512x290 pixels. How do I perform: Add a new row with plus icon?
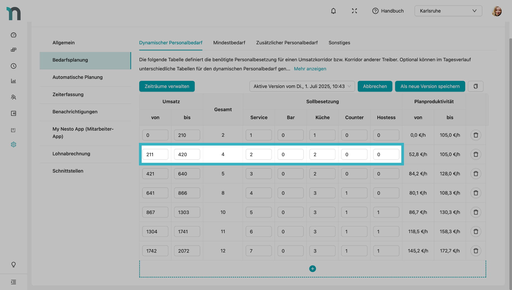point(312,269)
